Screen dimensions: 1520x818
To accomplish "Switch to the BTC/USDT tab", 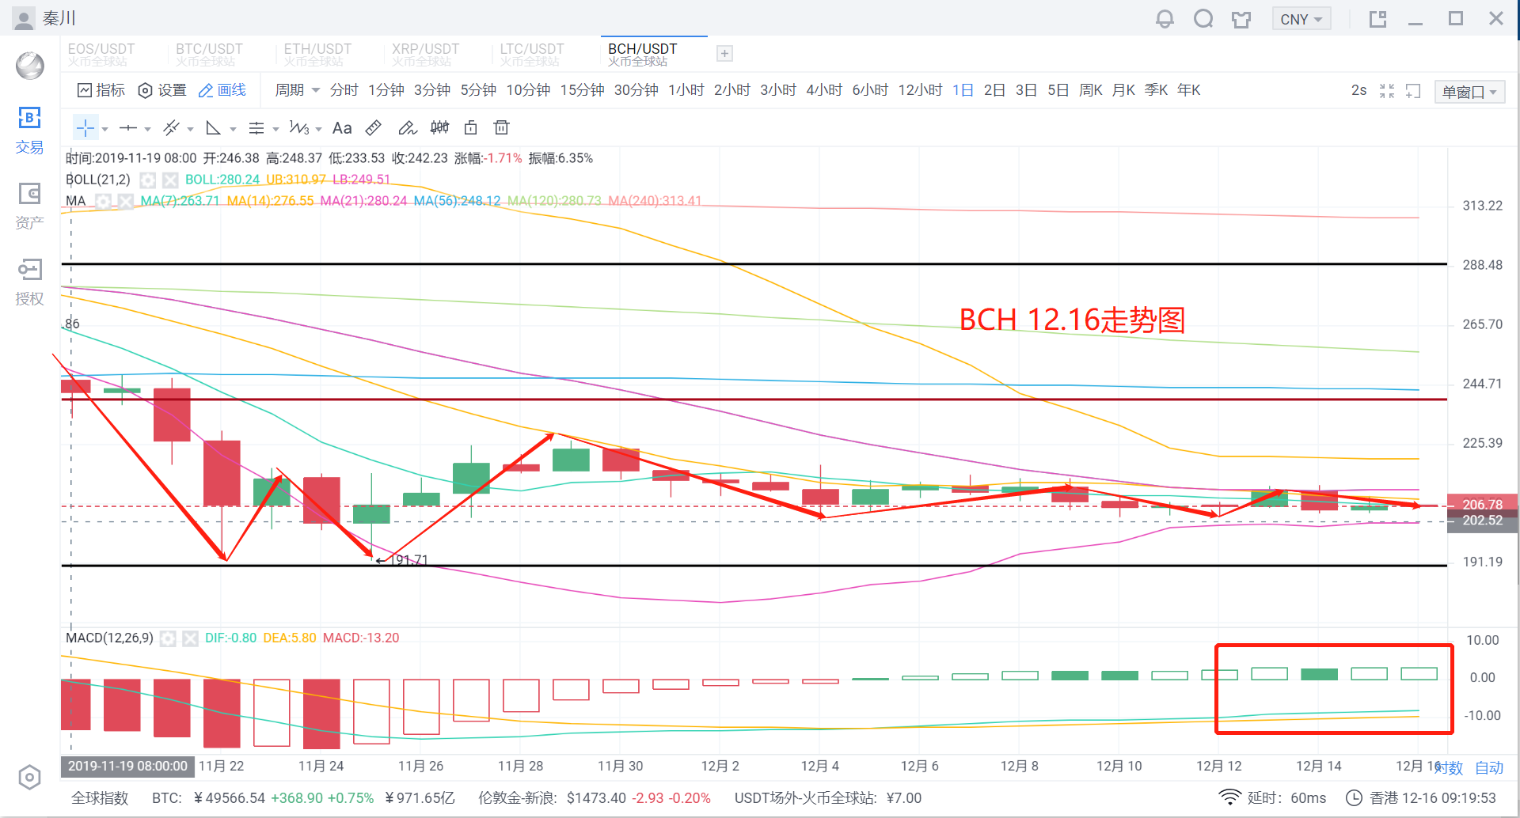I will coord(209,54).
